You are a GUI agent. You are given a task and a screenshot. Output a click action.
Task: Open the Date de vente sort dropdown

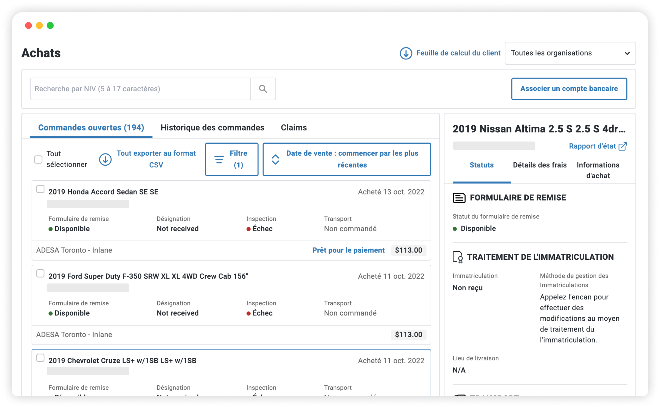(347, 159)
